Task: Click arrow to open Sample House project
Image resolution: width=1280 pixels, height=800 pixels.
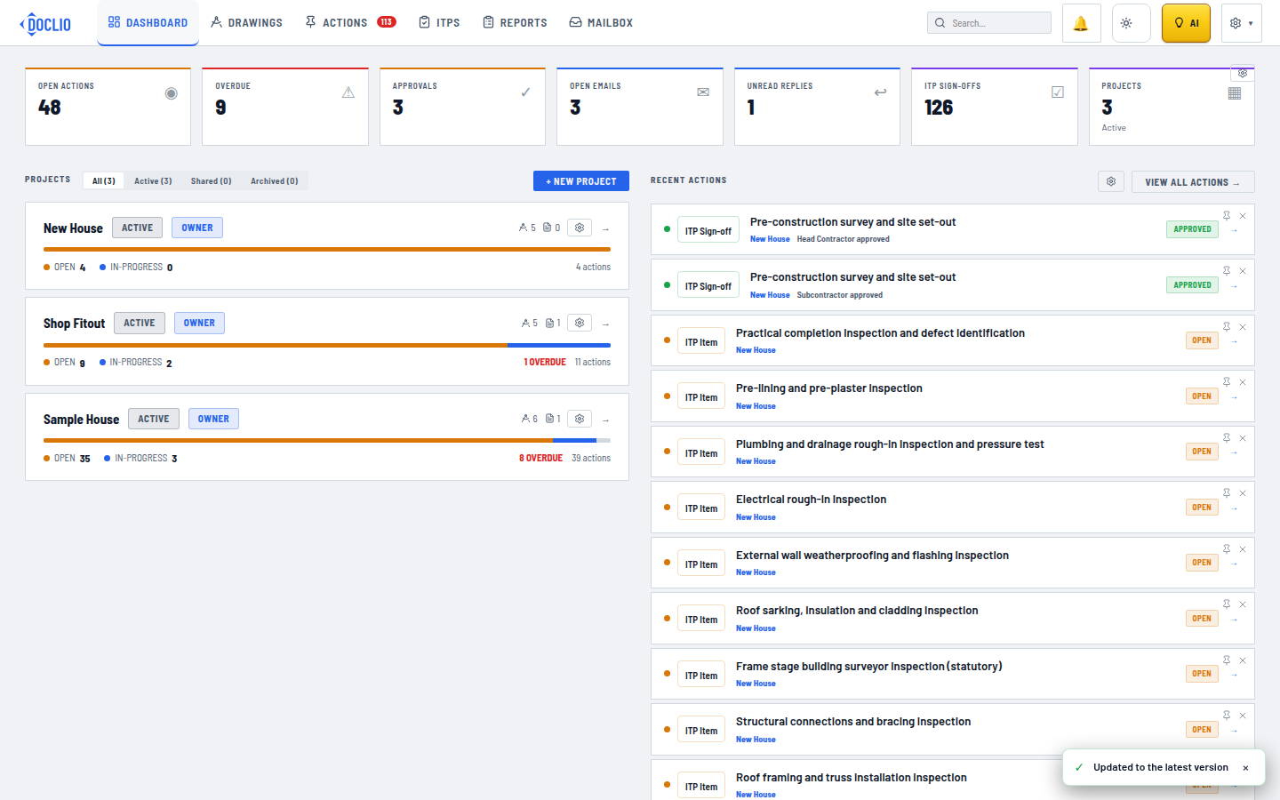Action: click(606, 420)
